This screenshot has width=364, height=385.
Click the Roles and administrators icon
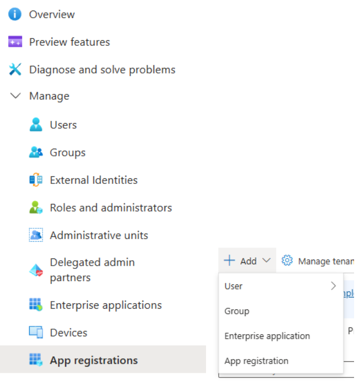(x=36, y=208)
